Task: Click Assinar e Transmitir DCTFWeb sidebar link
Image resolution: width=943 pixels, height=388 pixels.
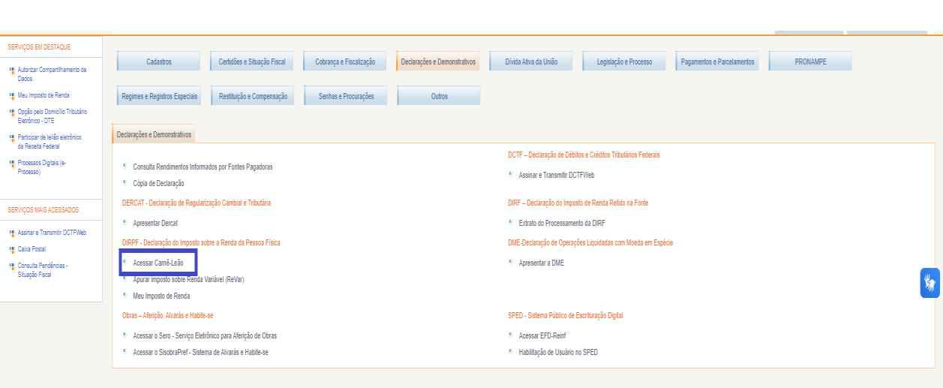Action: click(x=52, y=233)
